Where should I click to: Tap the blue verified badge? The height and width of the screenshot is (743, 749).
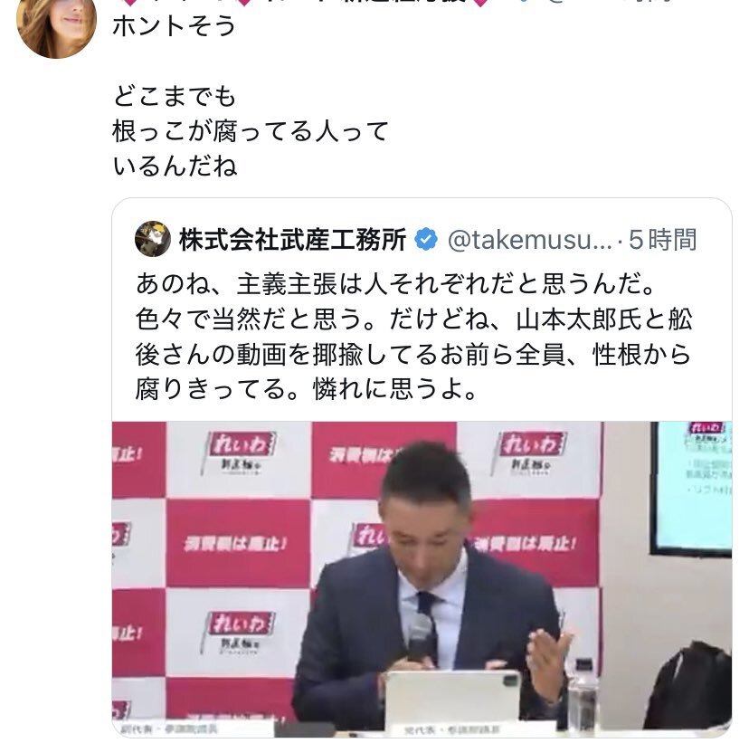coord(426,240)
